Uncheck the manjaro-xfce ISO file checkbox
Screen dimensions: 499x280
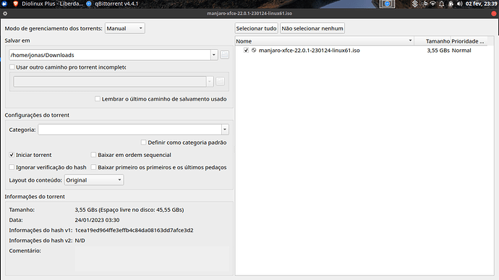[x=246, y=51]
